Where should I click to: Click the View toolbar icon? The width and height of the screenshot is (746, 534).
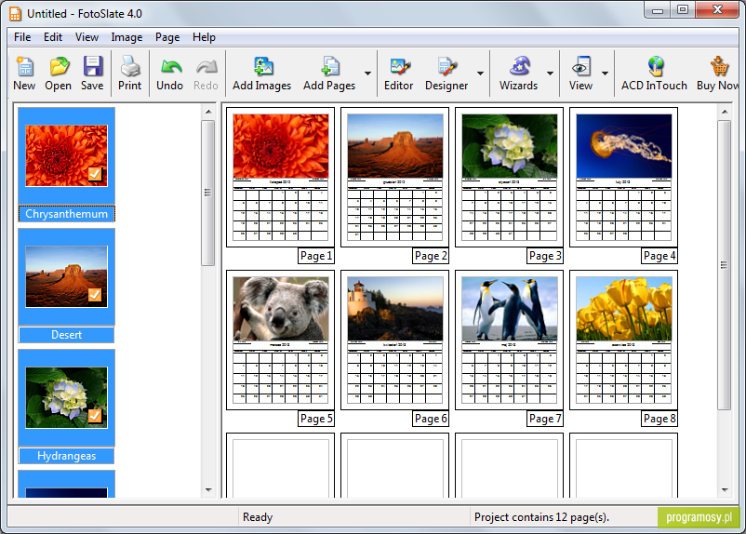pos(580,73)
